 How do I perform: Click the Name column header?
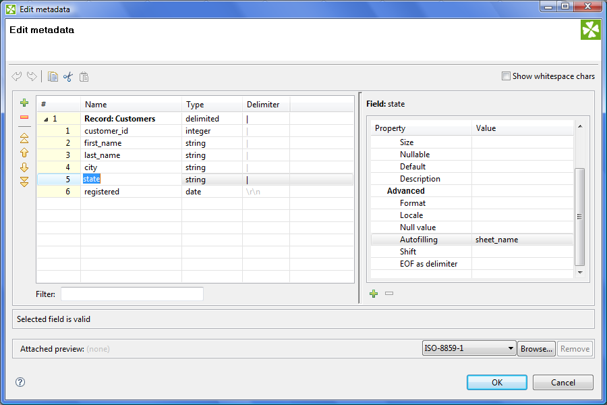(131, 104)
